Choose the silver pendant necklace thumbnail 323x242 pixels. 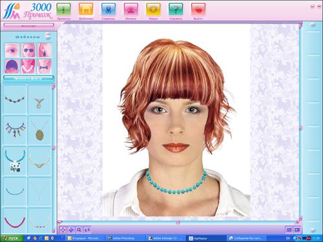point(39,99)
